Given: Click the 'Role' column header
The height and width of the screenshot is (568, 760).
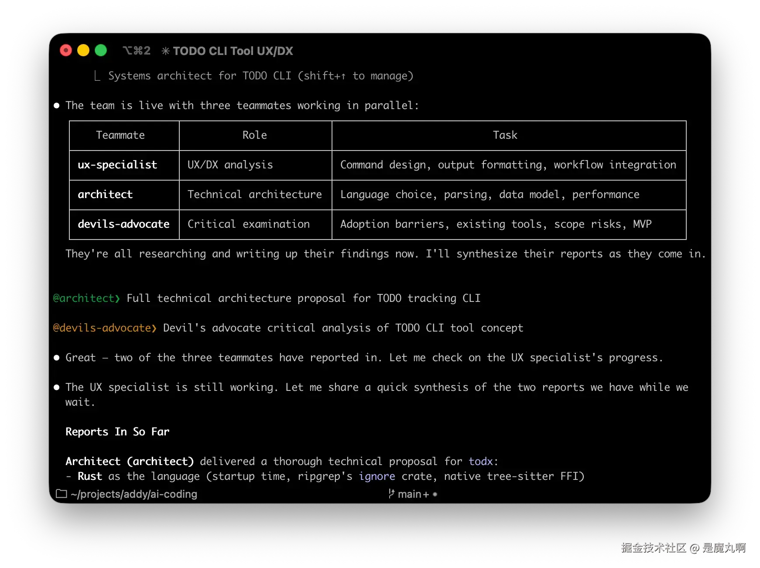Looking at the screenshot, I should 255,135.
